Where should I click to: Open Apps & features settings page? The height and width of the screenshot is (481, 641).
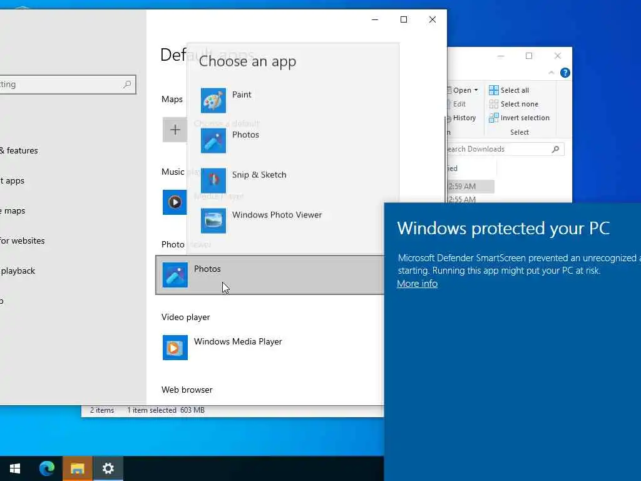tap(19, 150)
